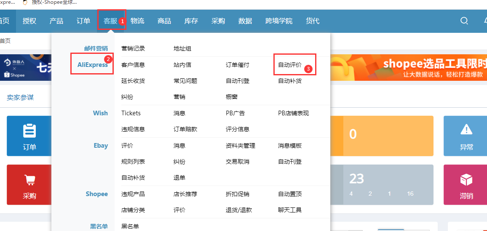The height and width of the screenshot is (231, 487).
Task: Open 客户信息 under AliExpress
Action: click(133, 65)
